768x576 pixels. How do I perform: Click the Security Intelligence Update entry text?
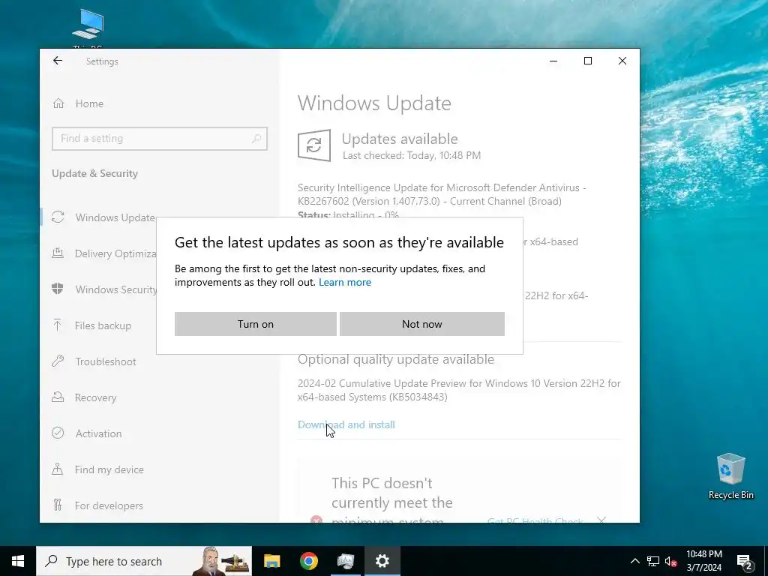point(442,194)
